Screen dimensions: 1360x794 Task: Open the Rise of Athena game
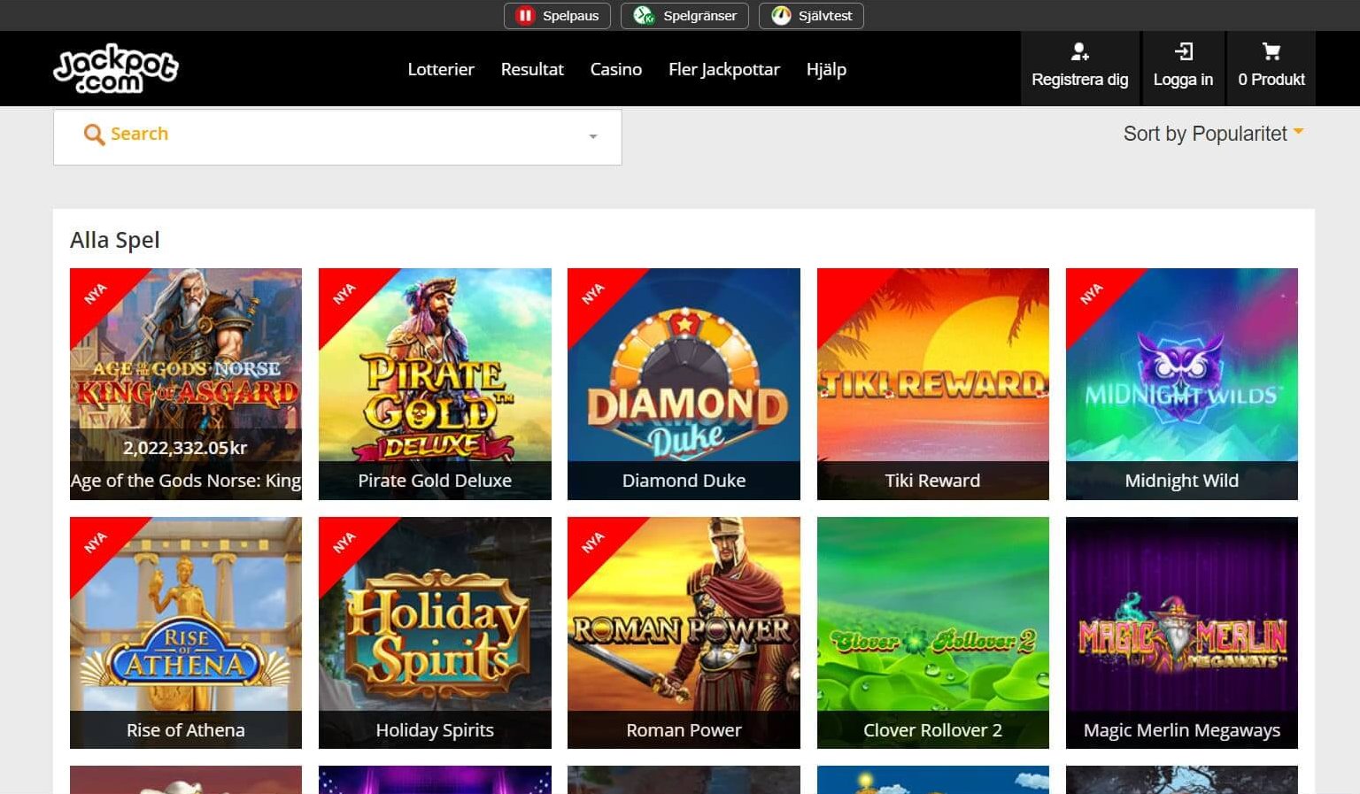[x=186, y=633]
